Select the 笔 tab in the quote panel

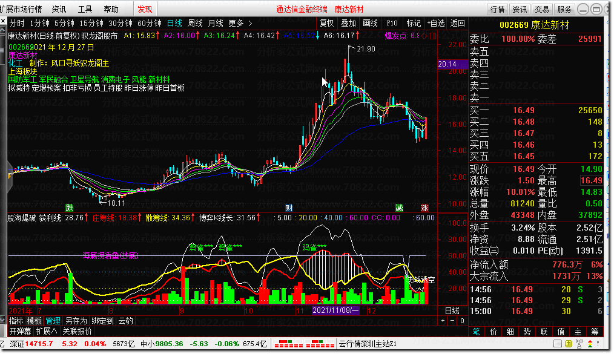[476, 332]
